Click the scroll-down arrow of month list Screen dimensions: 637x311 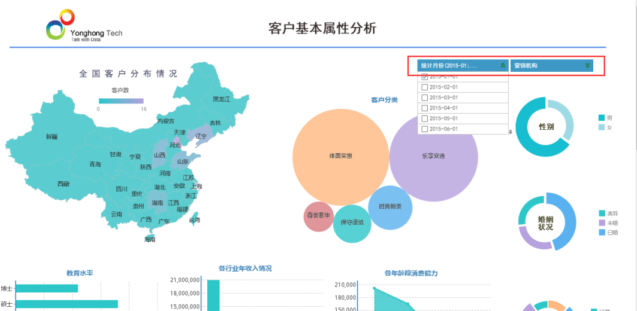(511, 132)
